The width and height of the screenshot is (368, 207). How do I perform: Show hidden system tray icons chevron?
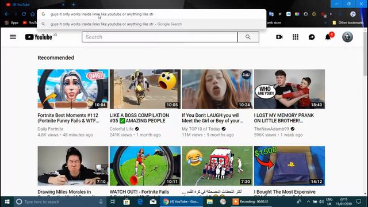[308, 202]
